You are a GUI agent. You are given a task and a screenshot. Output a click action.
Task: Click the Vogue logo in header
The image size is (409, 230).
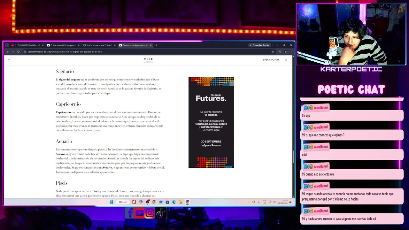(x=148, y=60)
